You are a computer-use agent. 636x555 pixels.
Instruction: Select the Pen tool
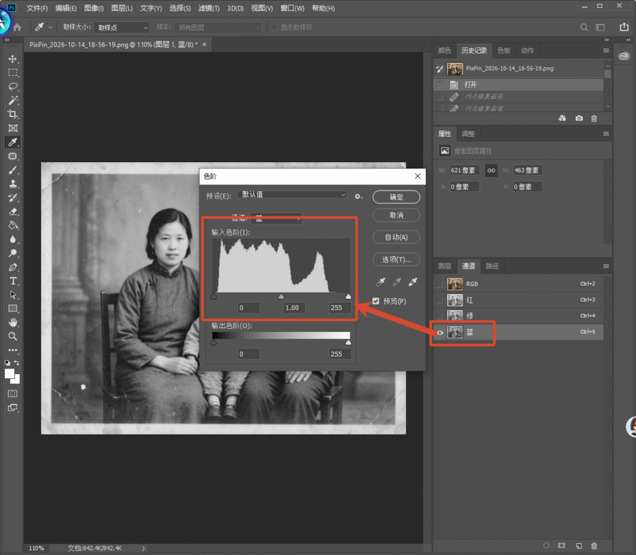pos(13,267)
